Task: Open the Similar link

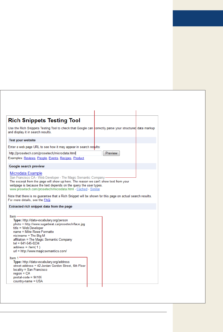Action: 95,189
